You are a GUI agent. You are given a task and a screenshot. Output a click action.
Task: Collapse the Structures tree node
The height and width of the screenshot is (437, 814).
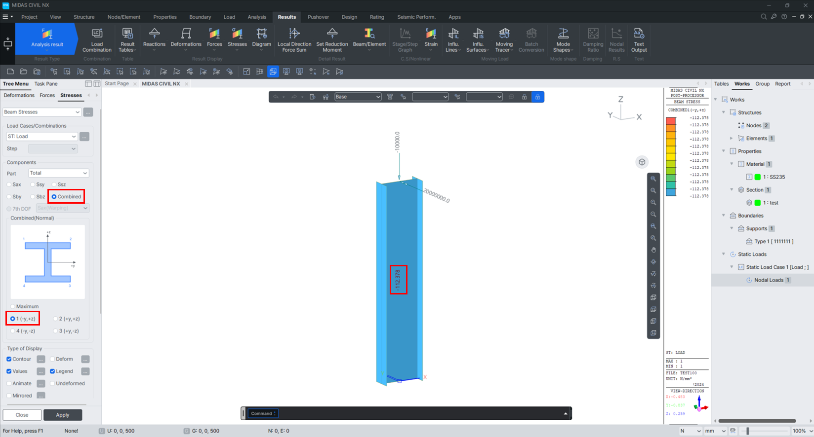(724, 112)
